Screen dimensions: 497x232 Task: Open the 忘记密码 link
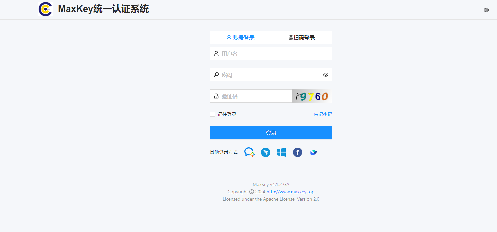[x=323, y=114]
